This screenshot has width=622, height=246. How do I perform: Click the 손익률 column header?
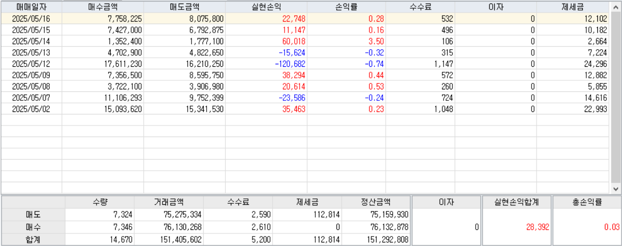(x=346, y=8)
